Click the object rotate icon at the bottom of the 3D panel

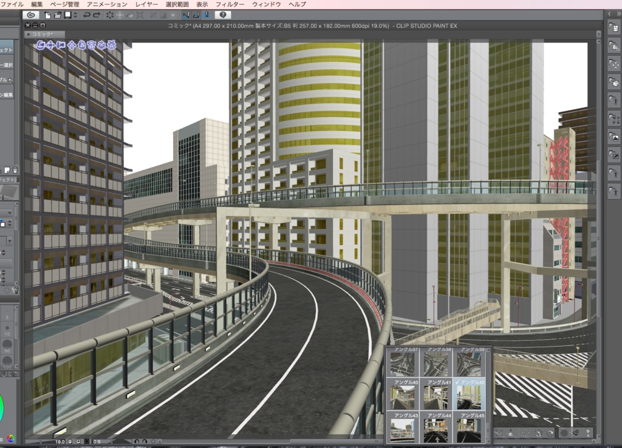549,432
